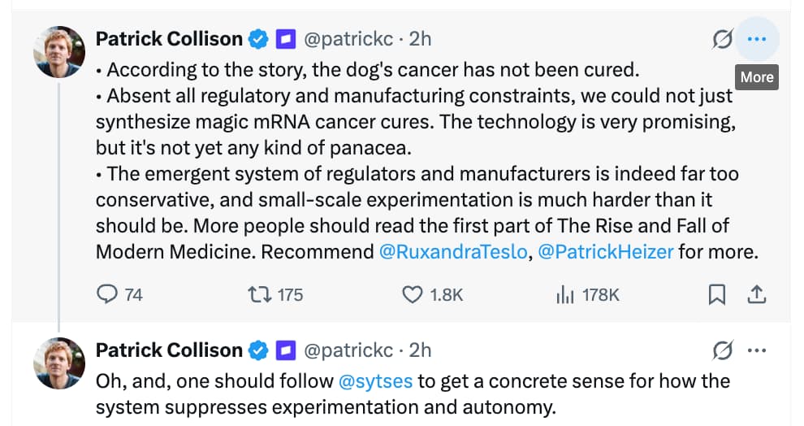The height and width of the screenshot is (426, 804).
Task: Click the purple affiliation badge on second tweet
Action: 285,350
